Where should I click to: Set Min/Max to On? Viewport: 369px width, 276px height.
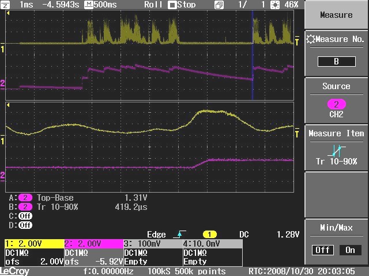350,250
